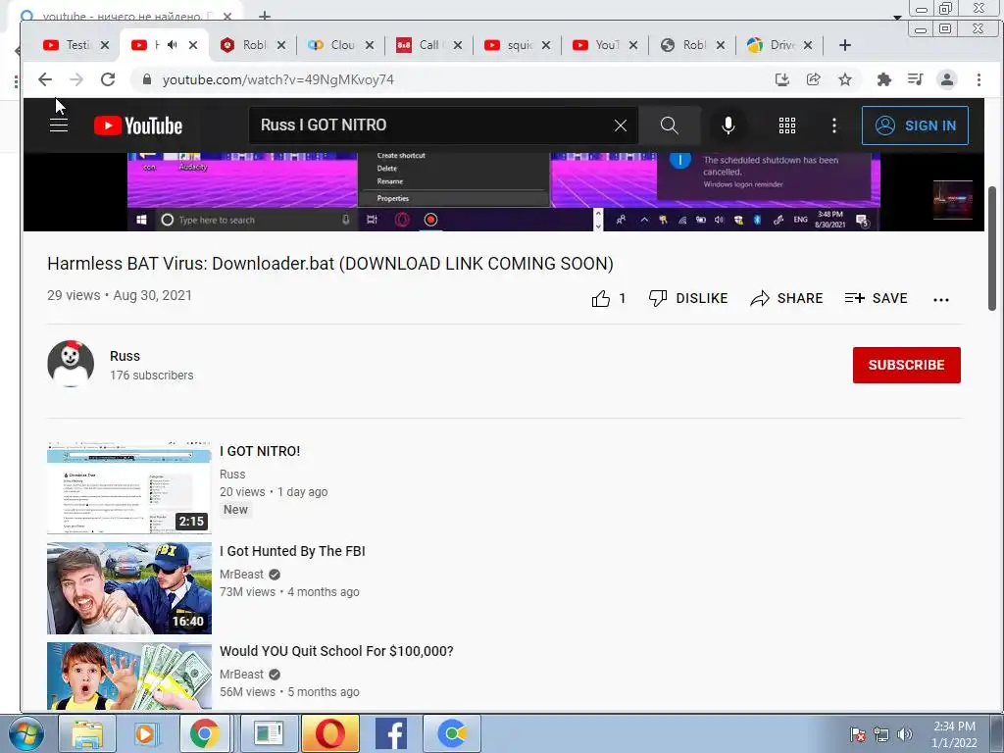Open Windows Start menu
This screenshot has width=1004, height=753.
tap(26, 733)
